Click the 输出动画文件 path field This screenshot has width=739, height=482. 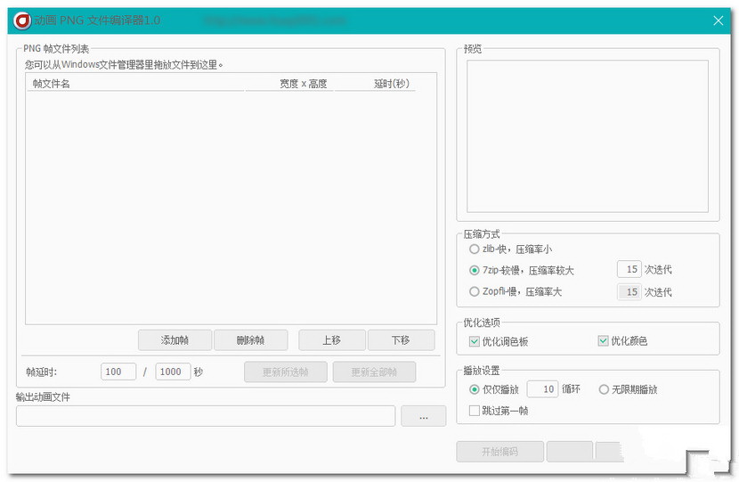pyautogui.click(x=206, y=416)
